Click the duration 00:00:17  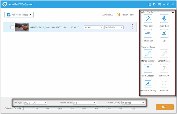coord(75,27)
